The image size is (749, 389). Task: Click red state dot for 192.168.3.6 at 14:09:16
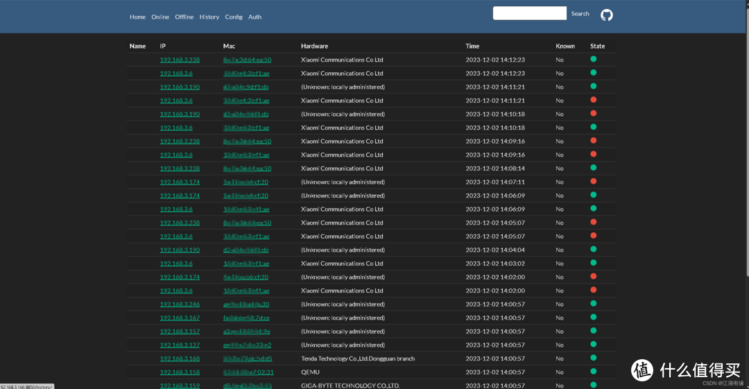(x=593, y=155)
